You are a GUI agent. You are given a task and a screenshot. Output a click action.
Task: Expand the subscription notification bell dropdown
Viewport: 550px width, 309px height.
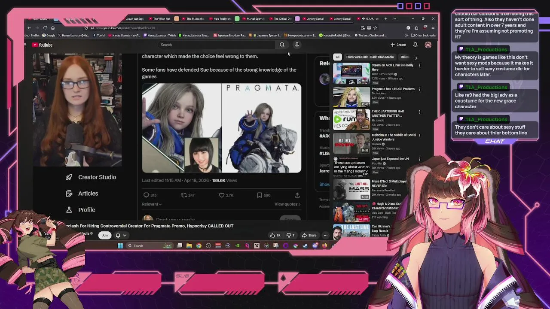(121, 235)
